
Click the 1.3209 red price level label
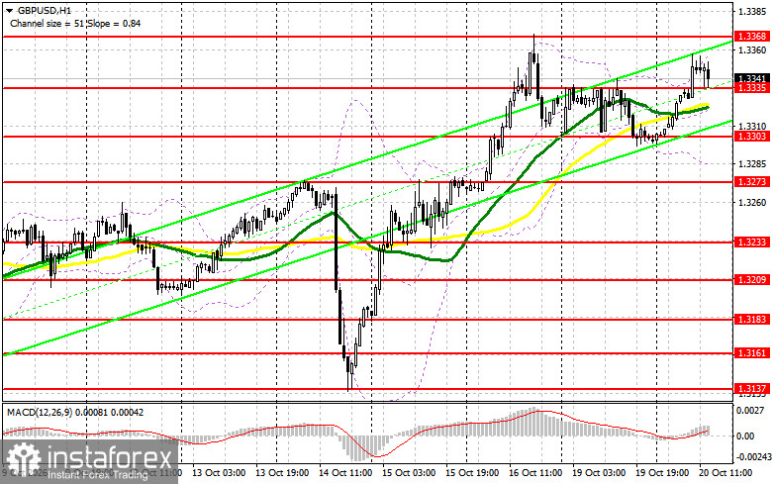pyautogui.click(x=751, y=279)
